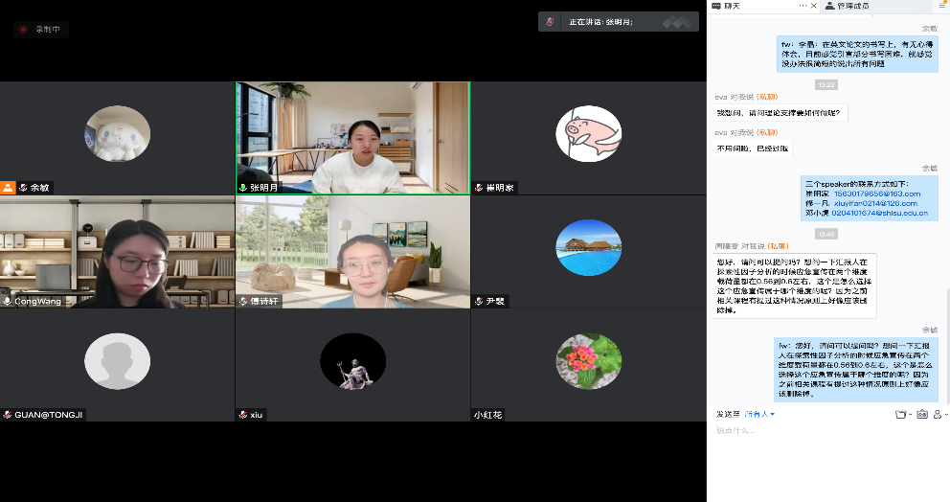
Task: Select 张明月's active video tile
Action: (352, 138)
